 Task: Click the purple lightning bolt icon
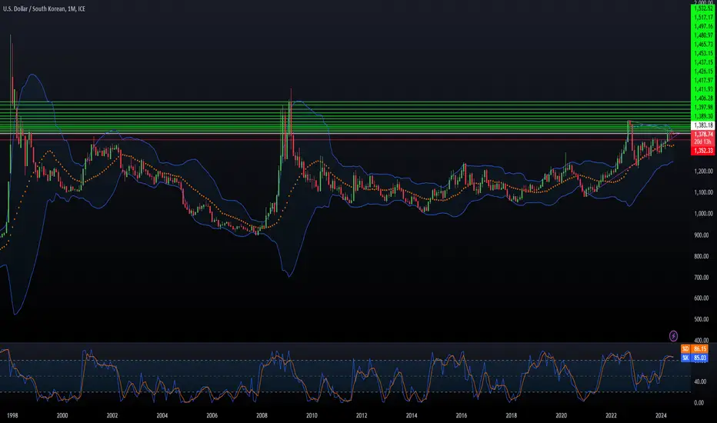coord(673,336)
